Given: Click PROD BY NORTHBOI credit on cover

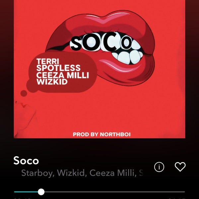Looking at the screenshot, I should pyautogui.click(x=102, y=135).
